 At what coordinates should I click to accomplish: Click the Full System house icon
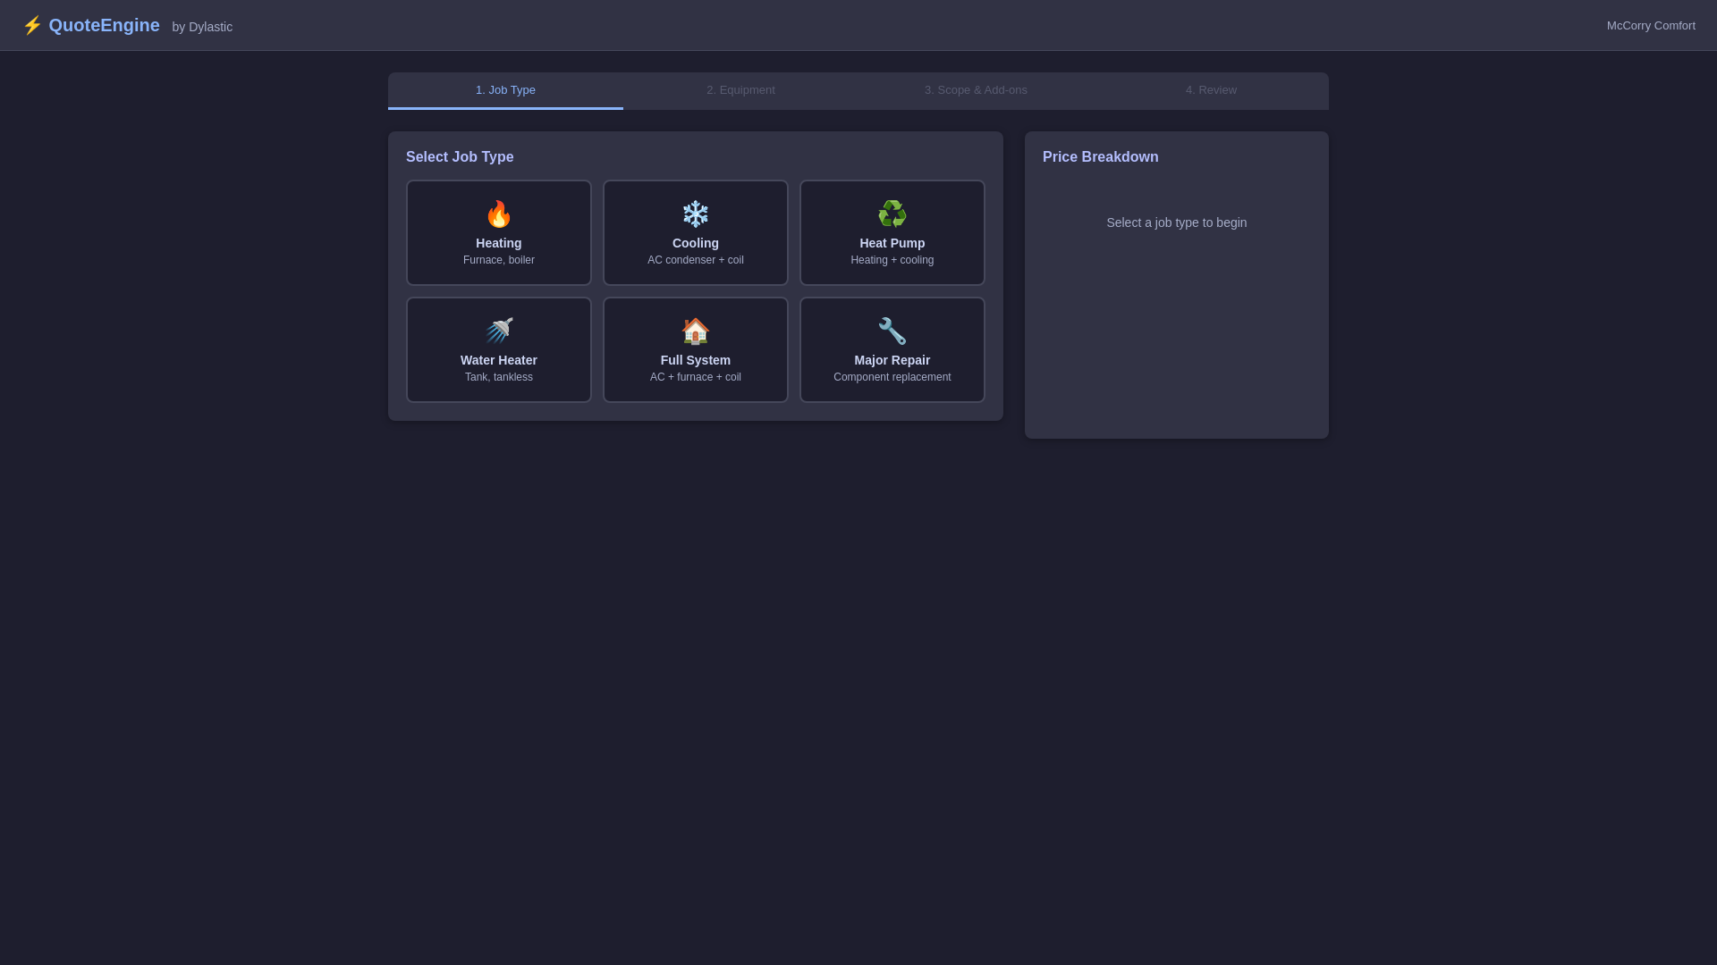click(x=696, y=331)
